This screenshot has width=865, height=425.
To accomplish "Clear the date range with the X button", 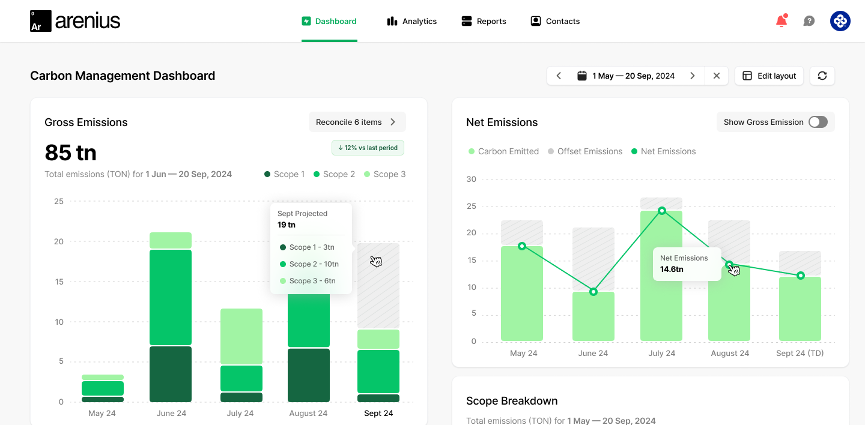I will [717, 76].
